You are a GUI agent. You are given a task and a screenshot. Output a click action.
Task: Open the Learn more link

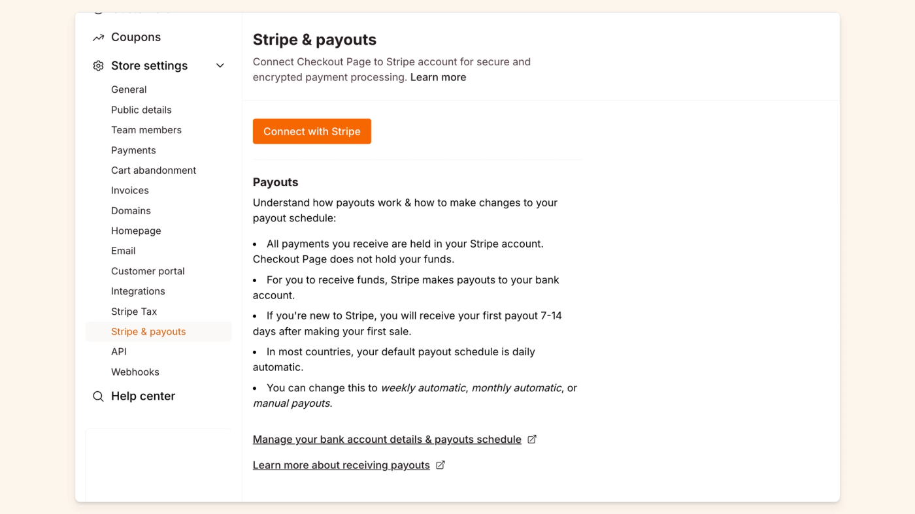[439, 77]
